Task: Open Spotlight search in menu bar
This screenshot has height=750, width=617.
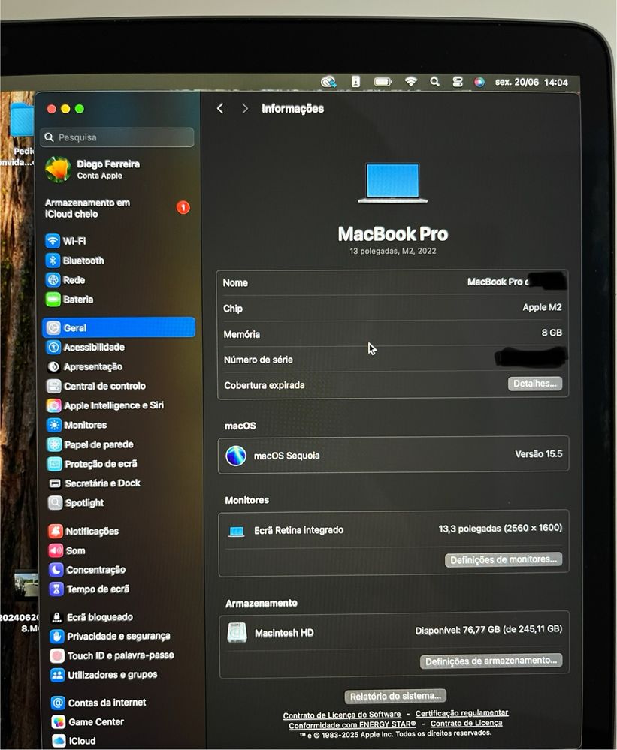Action: (x=434, y=81)
